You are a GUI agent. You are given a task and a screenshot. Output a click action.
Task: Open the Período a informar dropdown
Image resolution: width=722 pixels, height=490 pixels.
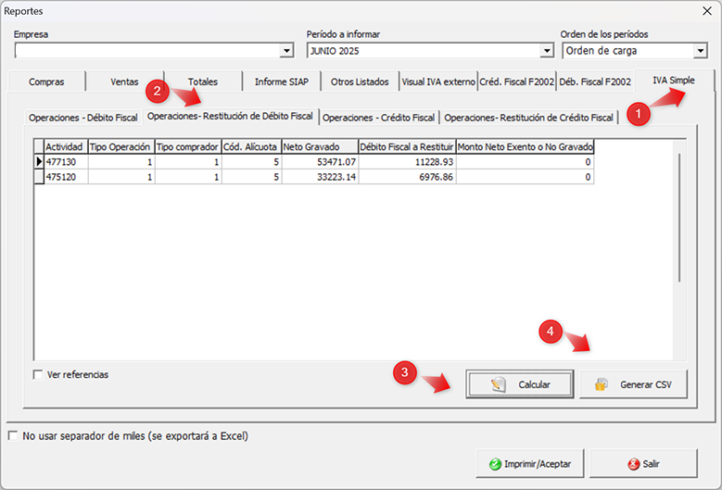pyautogui.click(x=547, y=51)
